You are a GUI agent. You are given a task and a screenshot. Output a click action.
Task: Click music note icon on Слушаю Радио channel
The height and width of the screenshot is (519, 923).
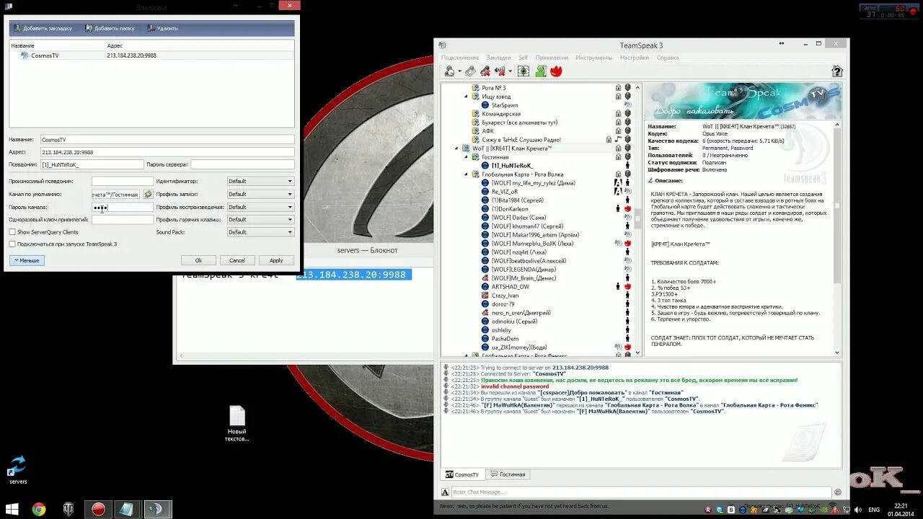(x=618, y=140)
